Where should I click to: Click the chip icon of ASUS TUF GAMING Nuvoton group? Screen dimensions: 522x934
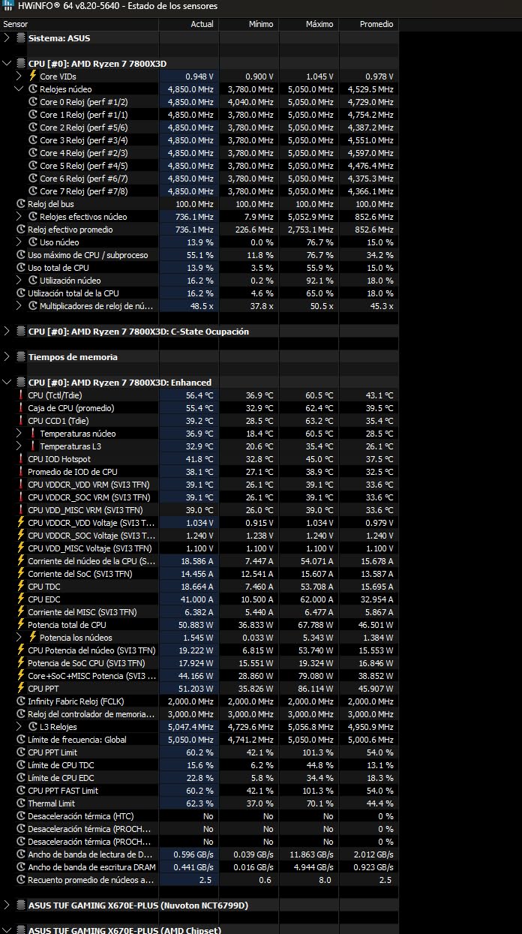pyautogui.click(x=20, y=905)
